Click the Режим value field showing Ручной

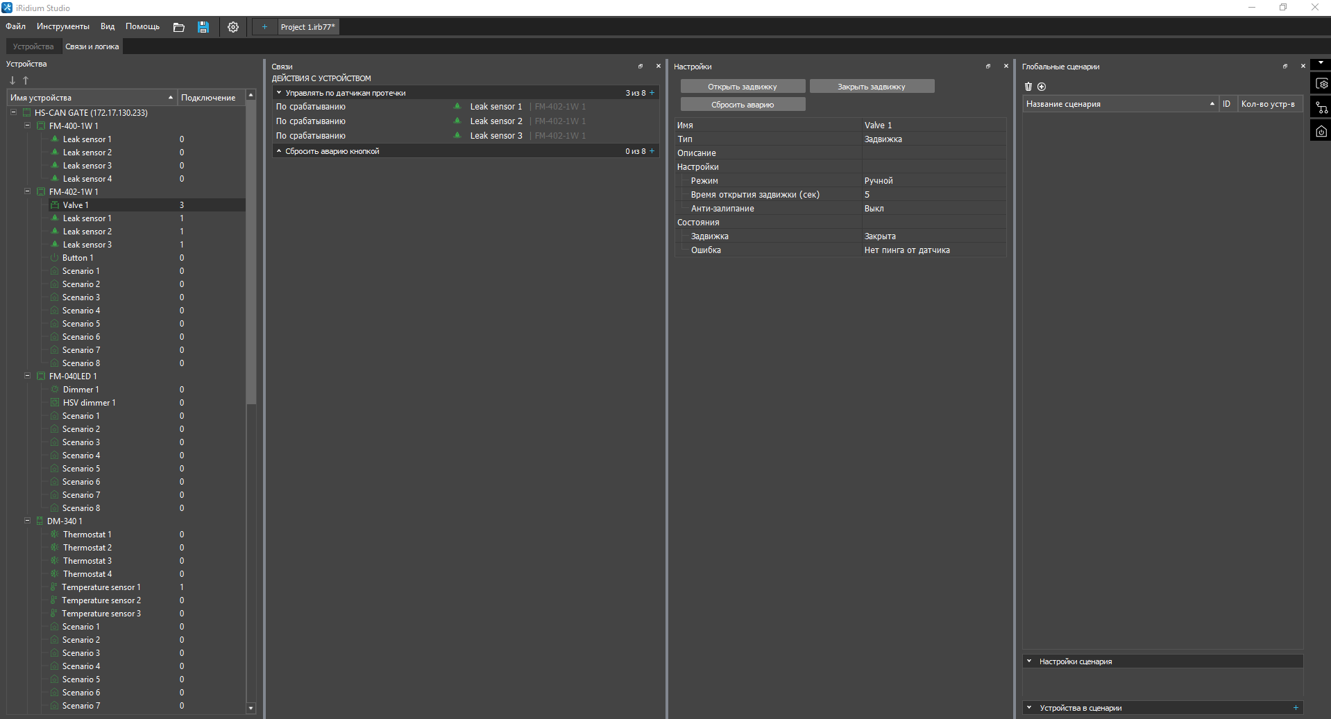[x=933, y=181]
